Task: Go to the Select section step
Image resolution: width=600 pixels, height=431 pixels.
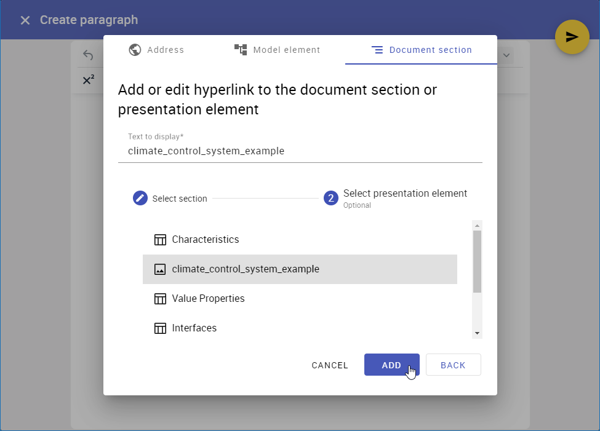Action: (170, 199)
